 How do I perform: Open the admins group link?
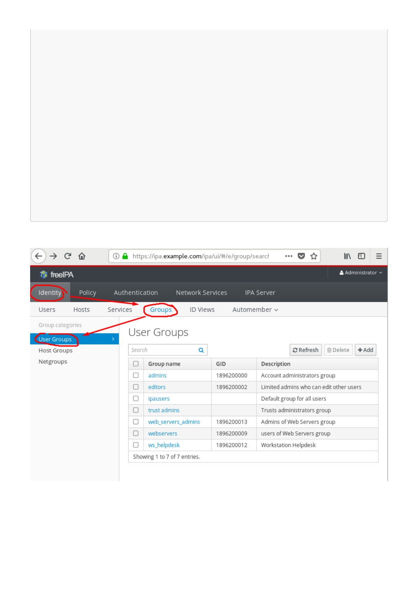(x=157, y=376)
